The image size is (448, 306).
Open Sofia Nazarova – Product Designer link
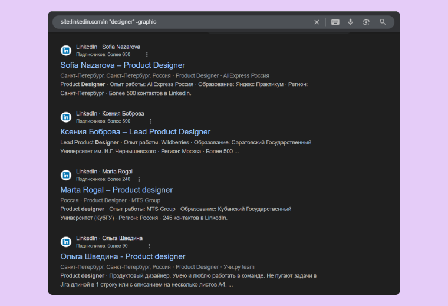(x=123, y=65)
